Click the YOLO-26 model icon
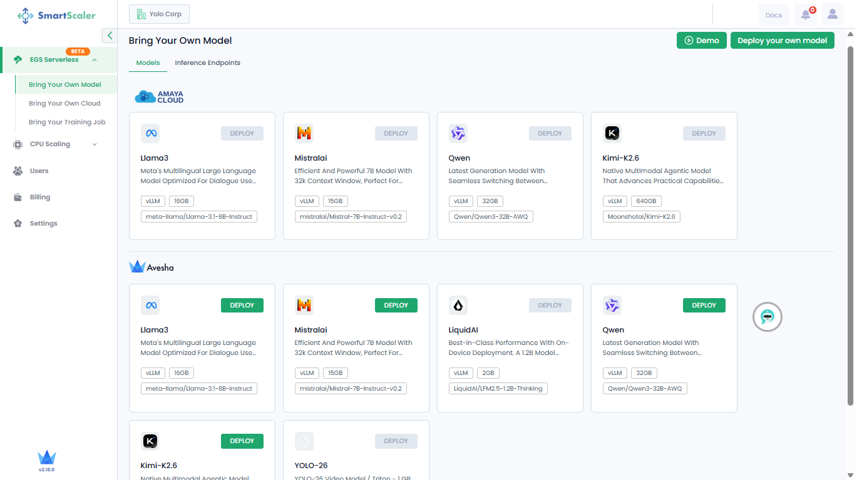This screenshot has height=480, width=857. tap(304, 441)
